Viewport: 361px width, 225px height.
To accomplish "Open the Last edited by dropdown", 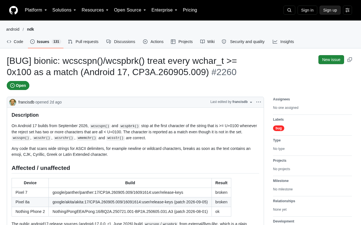I will click(x=232, y=102).
